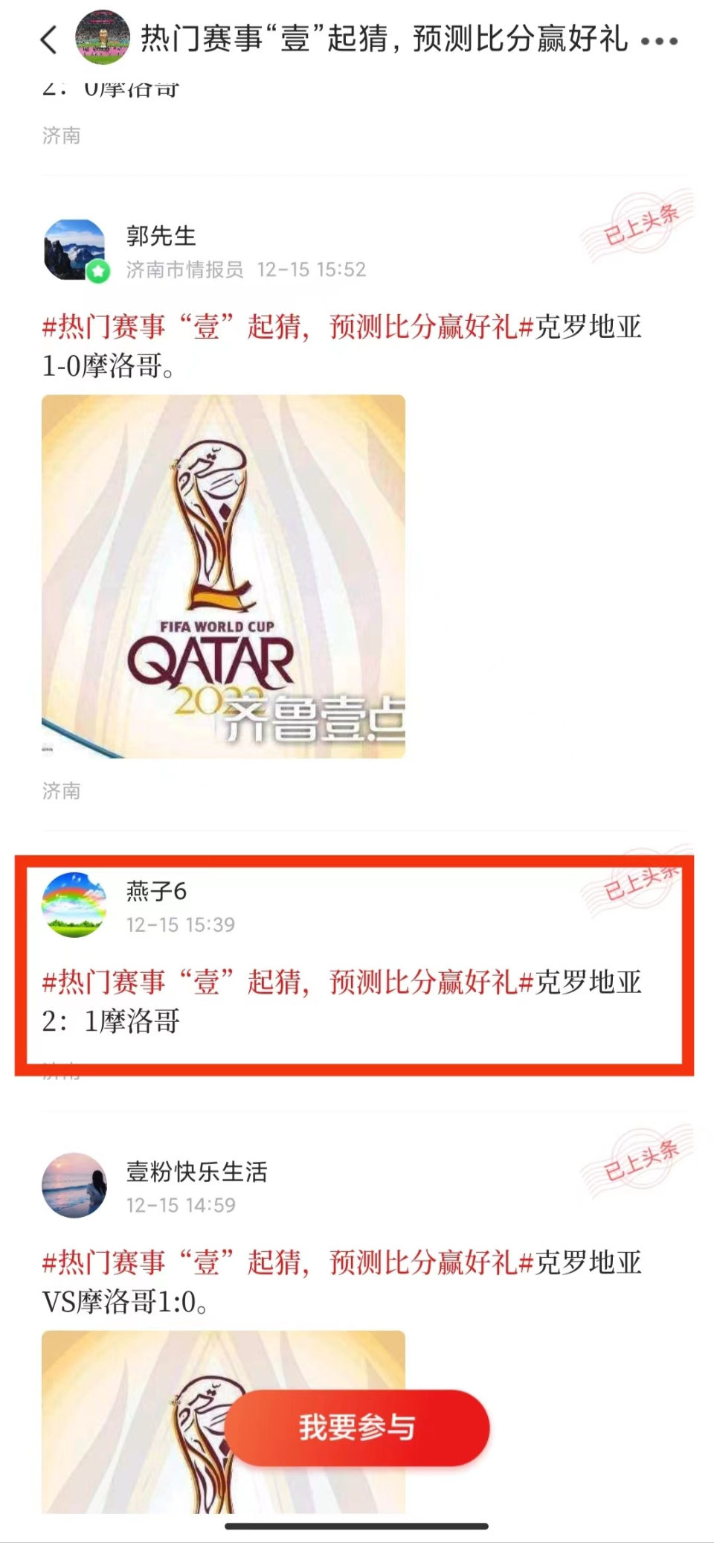Select the username 燕子6

(156, 891)
